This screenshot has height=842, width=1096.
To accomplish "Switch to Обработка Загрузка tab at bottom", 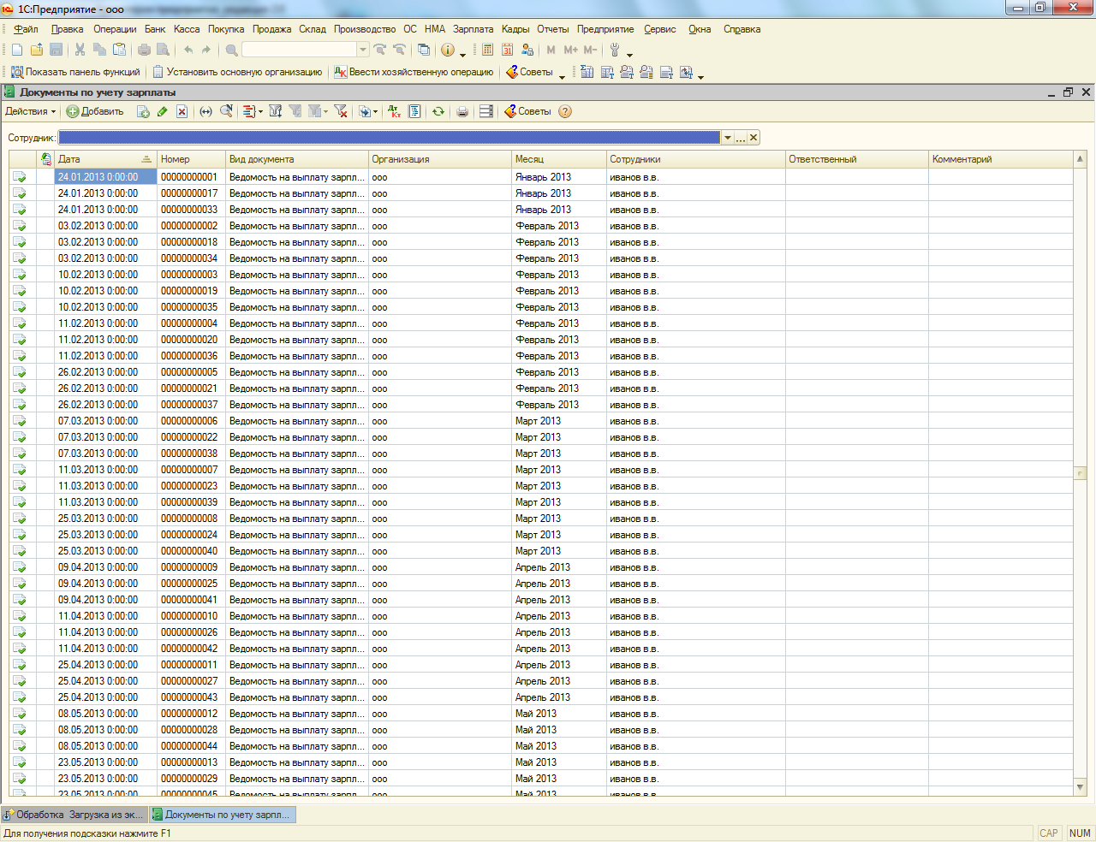I will [x=74, y=815].
